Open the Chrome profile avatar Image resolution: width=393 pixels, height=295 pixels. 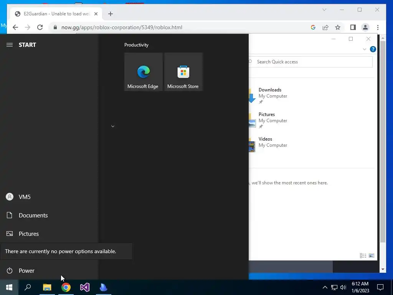(x=365, y=27)
